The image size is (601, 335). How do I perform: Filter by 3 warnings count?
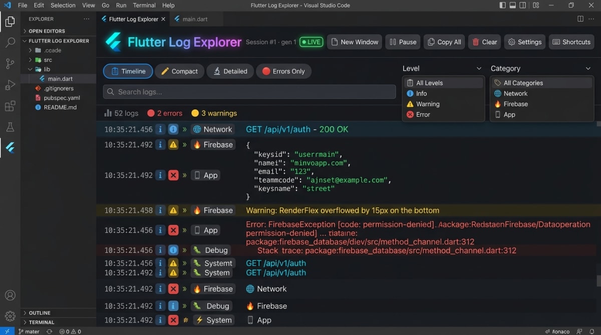coord(214,113)
